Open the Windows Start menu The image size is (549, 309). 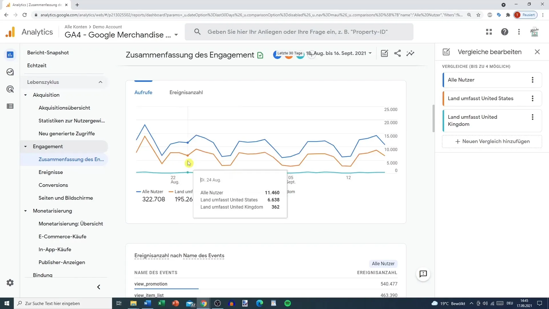7,303
